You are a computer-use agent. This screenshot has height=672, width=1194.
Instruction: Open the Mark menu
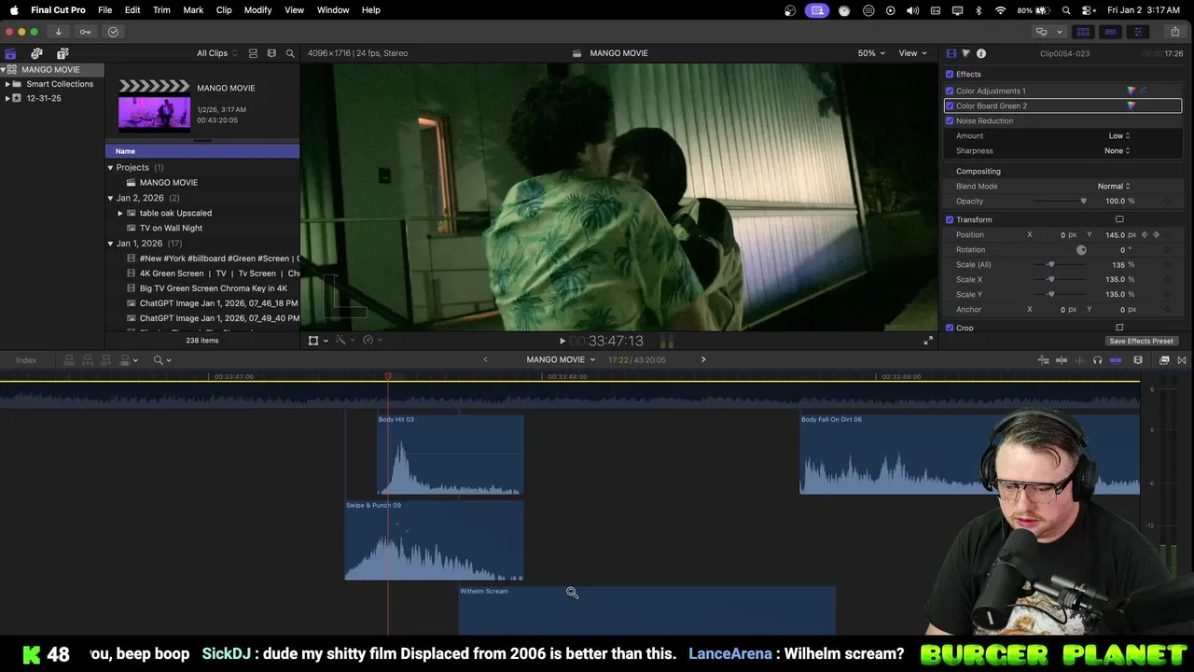click(x=193, y=9)
